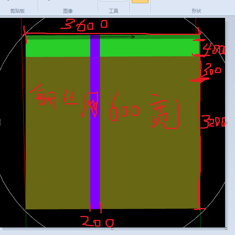Click the 形状 group label

coord(196,11)
